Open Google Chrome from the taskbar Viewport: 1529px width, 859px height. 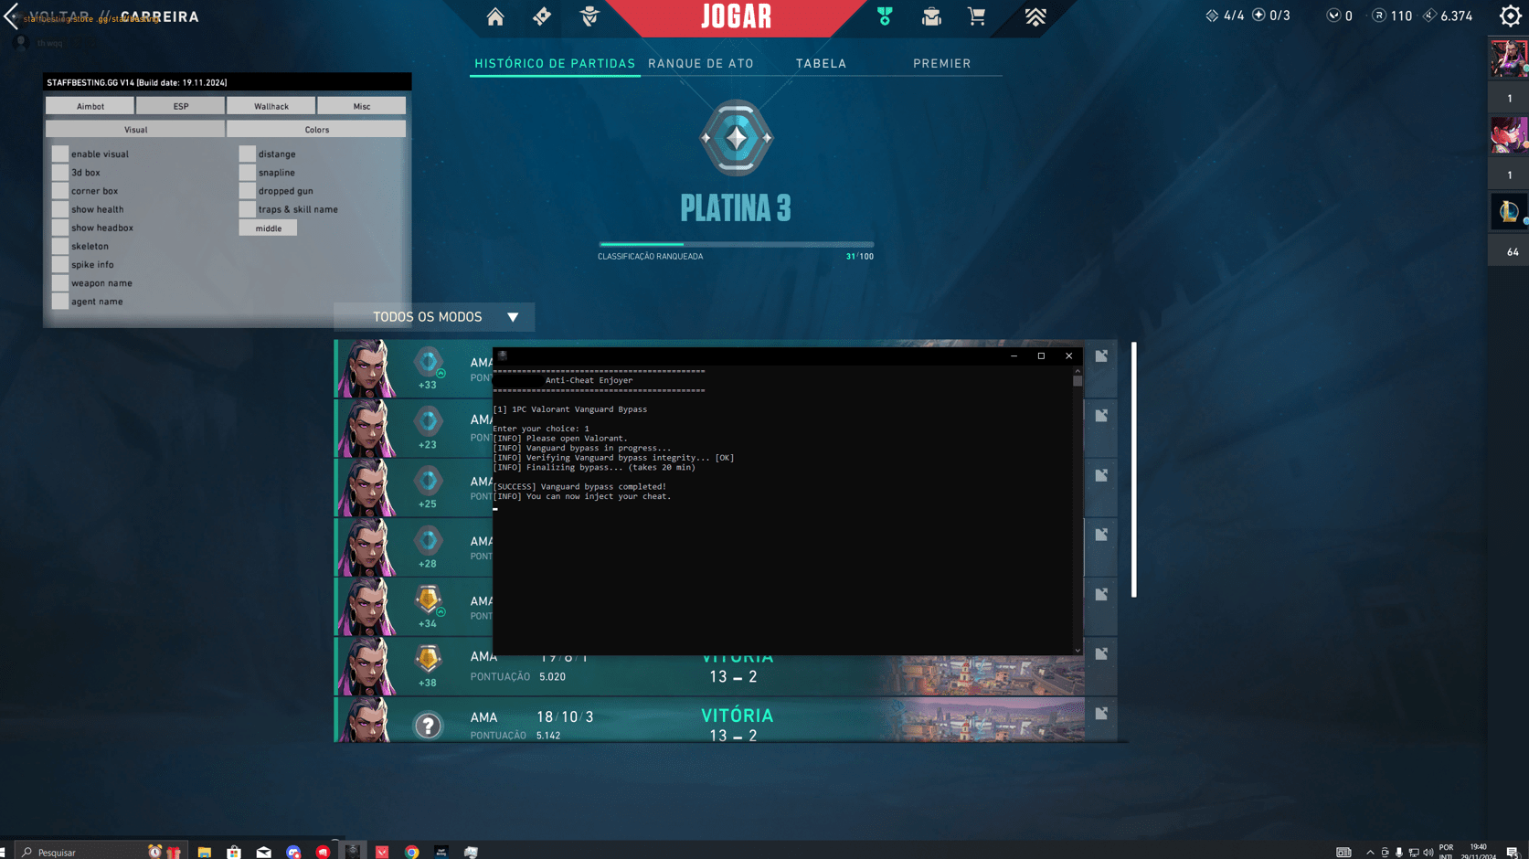coord(412,852)
